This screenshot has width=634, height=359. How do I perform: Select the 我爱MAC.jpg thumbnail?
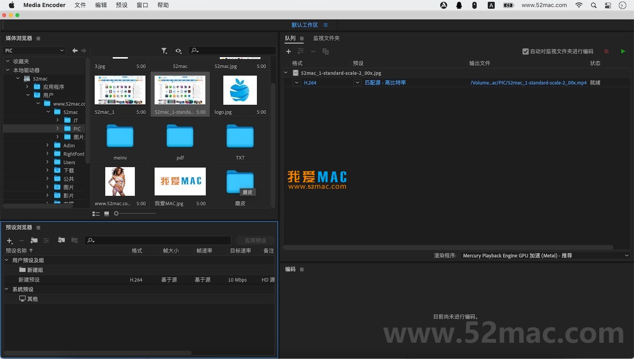[x=180, y=181]
